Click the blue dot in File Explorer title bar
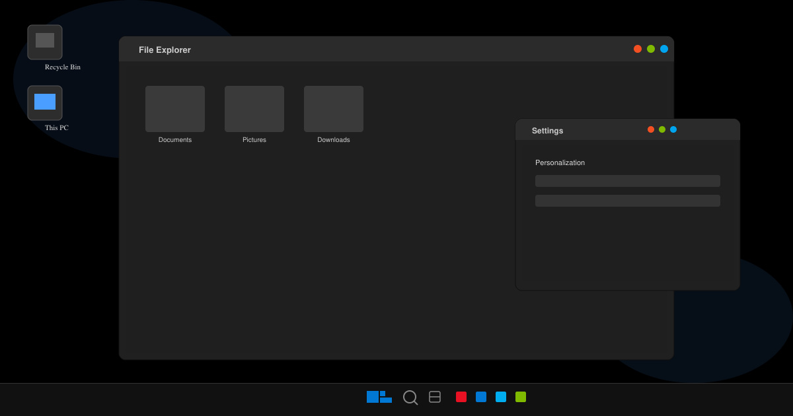 664,49
